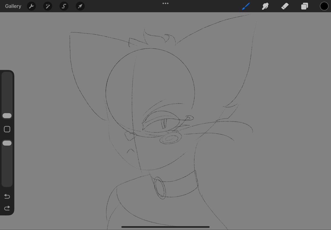Activate the Selection tool
Screen dimensions: 331x230
click(64, 6)
